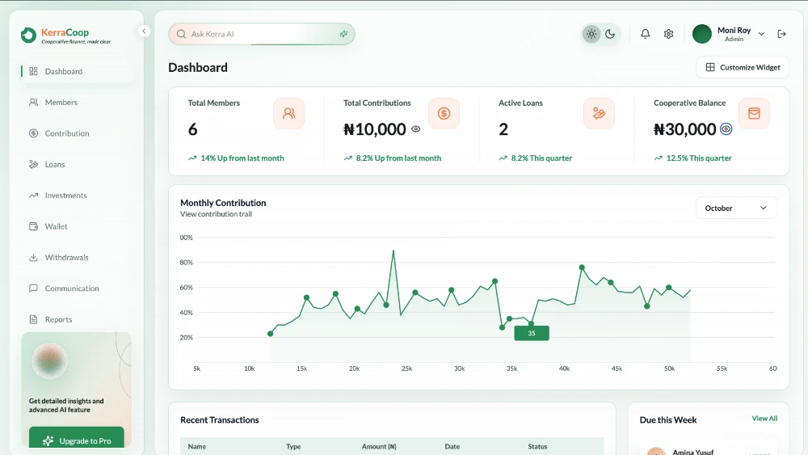Click the Due this Week heading

coord(668,420)
